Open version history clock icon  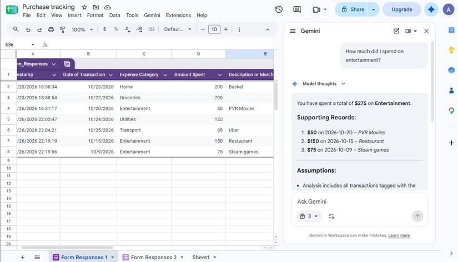coord(279,9)
